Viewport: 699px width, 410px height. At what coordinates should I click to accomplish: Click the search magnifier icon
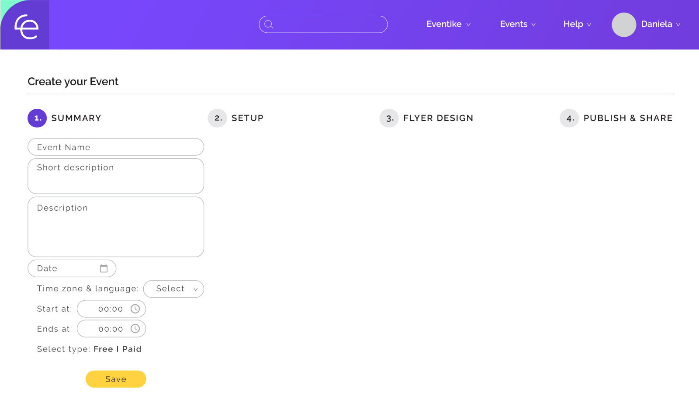click(269, 24)
